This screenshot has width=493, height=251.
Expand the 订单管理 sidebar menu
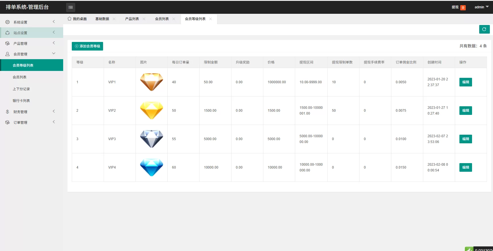click(32, 122)
